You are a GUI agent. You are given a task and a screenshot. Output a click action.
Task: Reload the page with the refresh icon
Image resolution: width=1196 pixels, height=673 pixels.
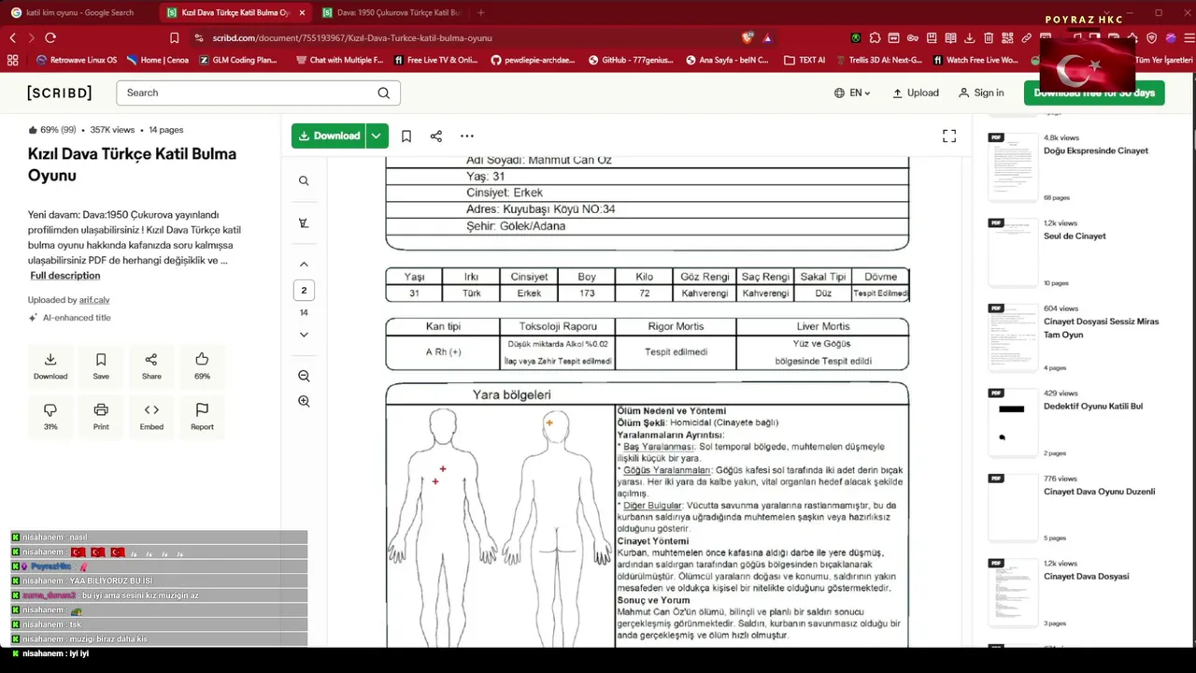click(50, 37)
